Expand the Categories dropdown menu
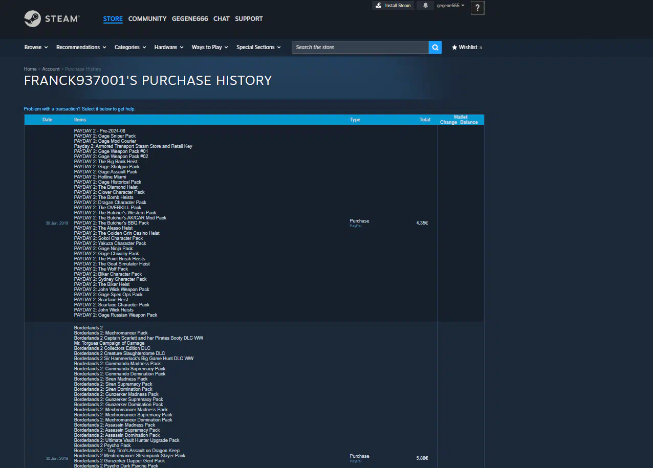This screenshot has width=653, height=468. (130, 47)
